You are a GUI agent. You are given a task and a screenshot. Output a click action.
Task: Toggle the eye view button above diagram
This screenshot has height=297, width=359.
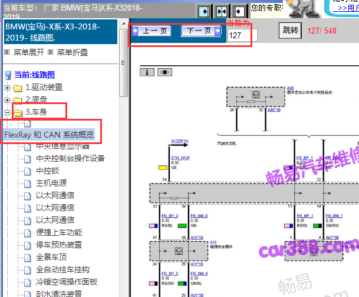click(x=164, y=72)
